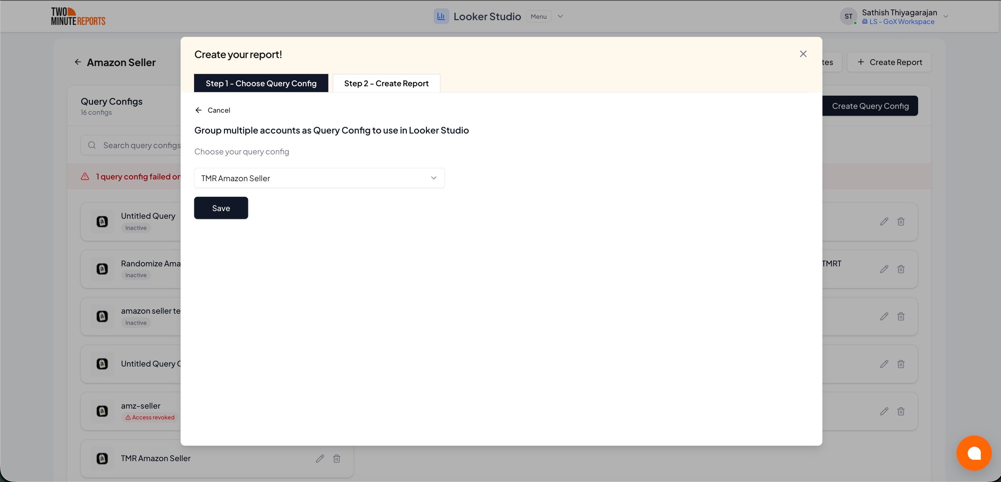The image size is (1001, 482).
Task: Select Step 1 - Choose Query Config tab
Action: coord(261,83)
